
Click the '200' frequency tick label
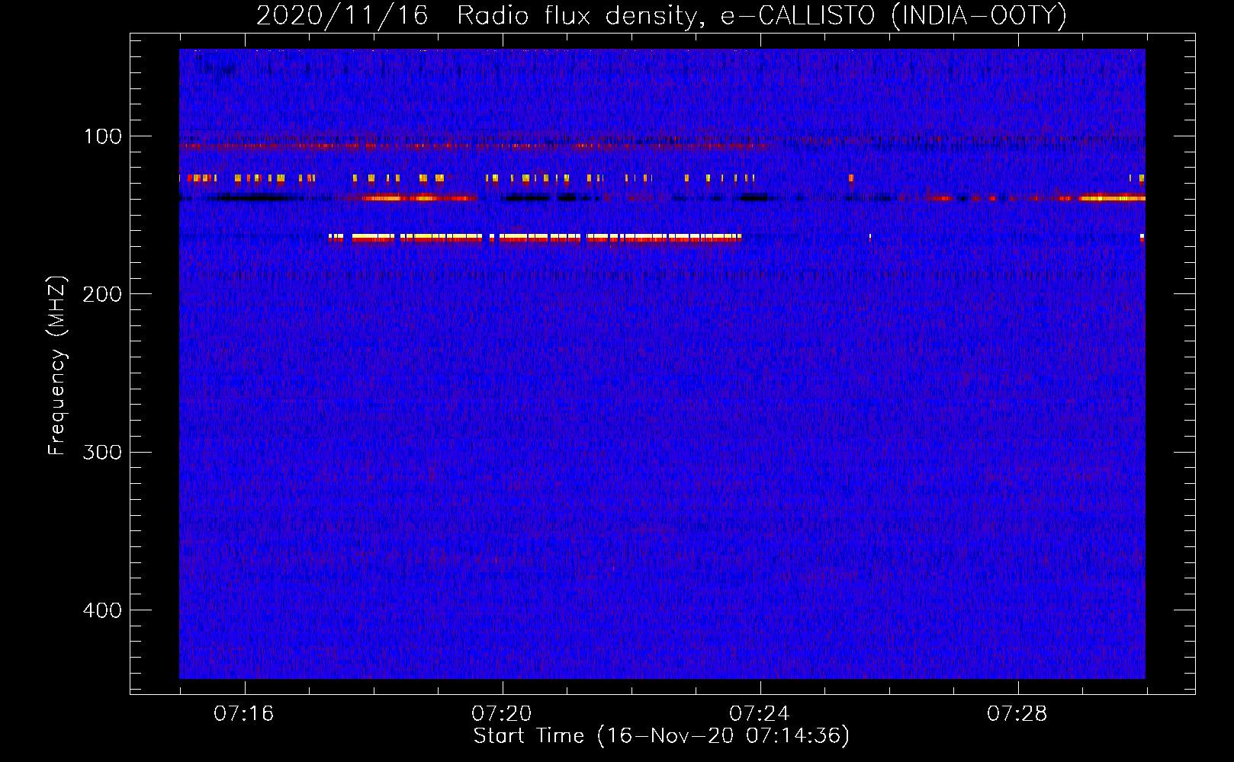(102, 294)
